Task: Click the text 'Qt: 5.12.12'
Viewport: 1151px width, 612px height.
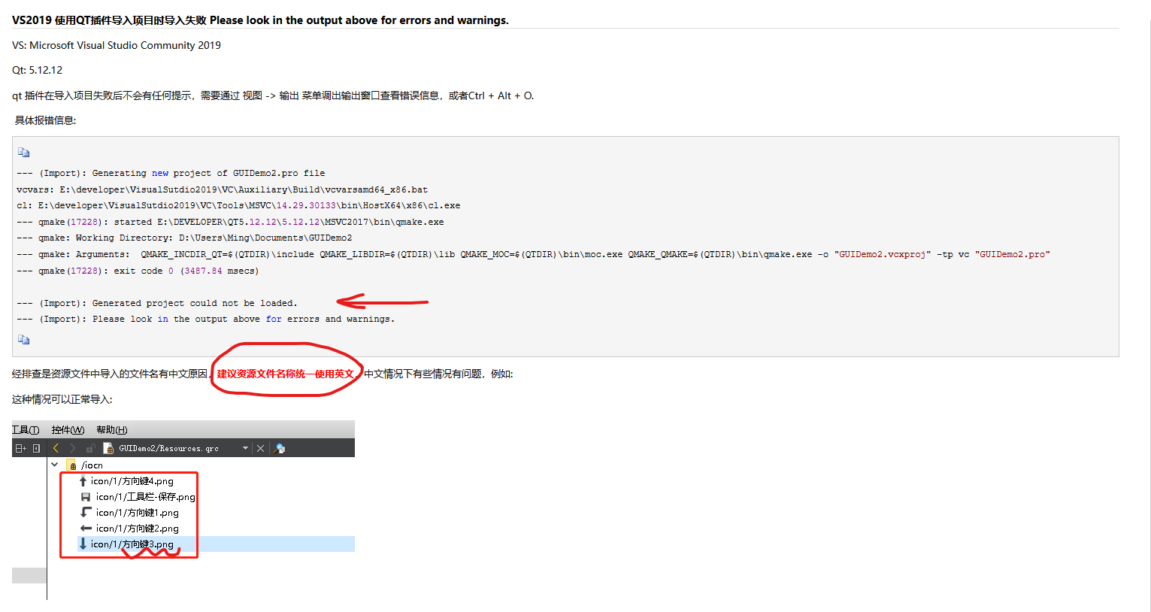Action: [38, 70]
